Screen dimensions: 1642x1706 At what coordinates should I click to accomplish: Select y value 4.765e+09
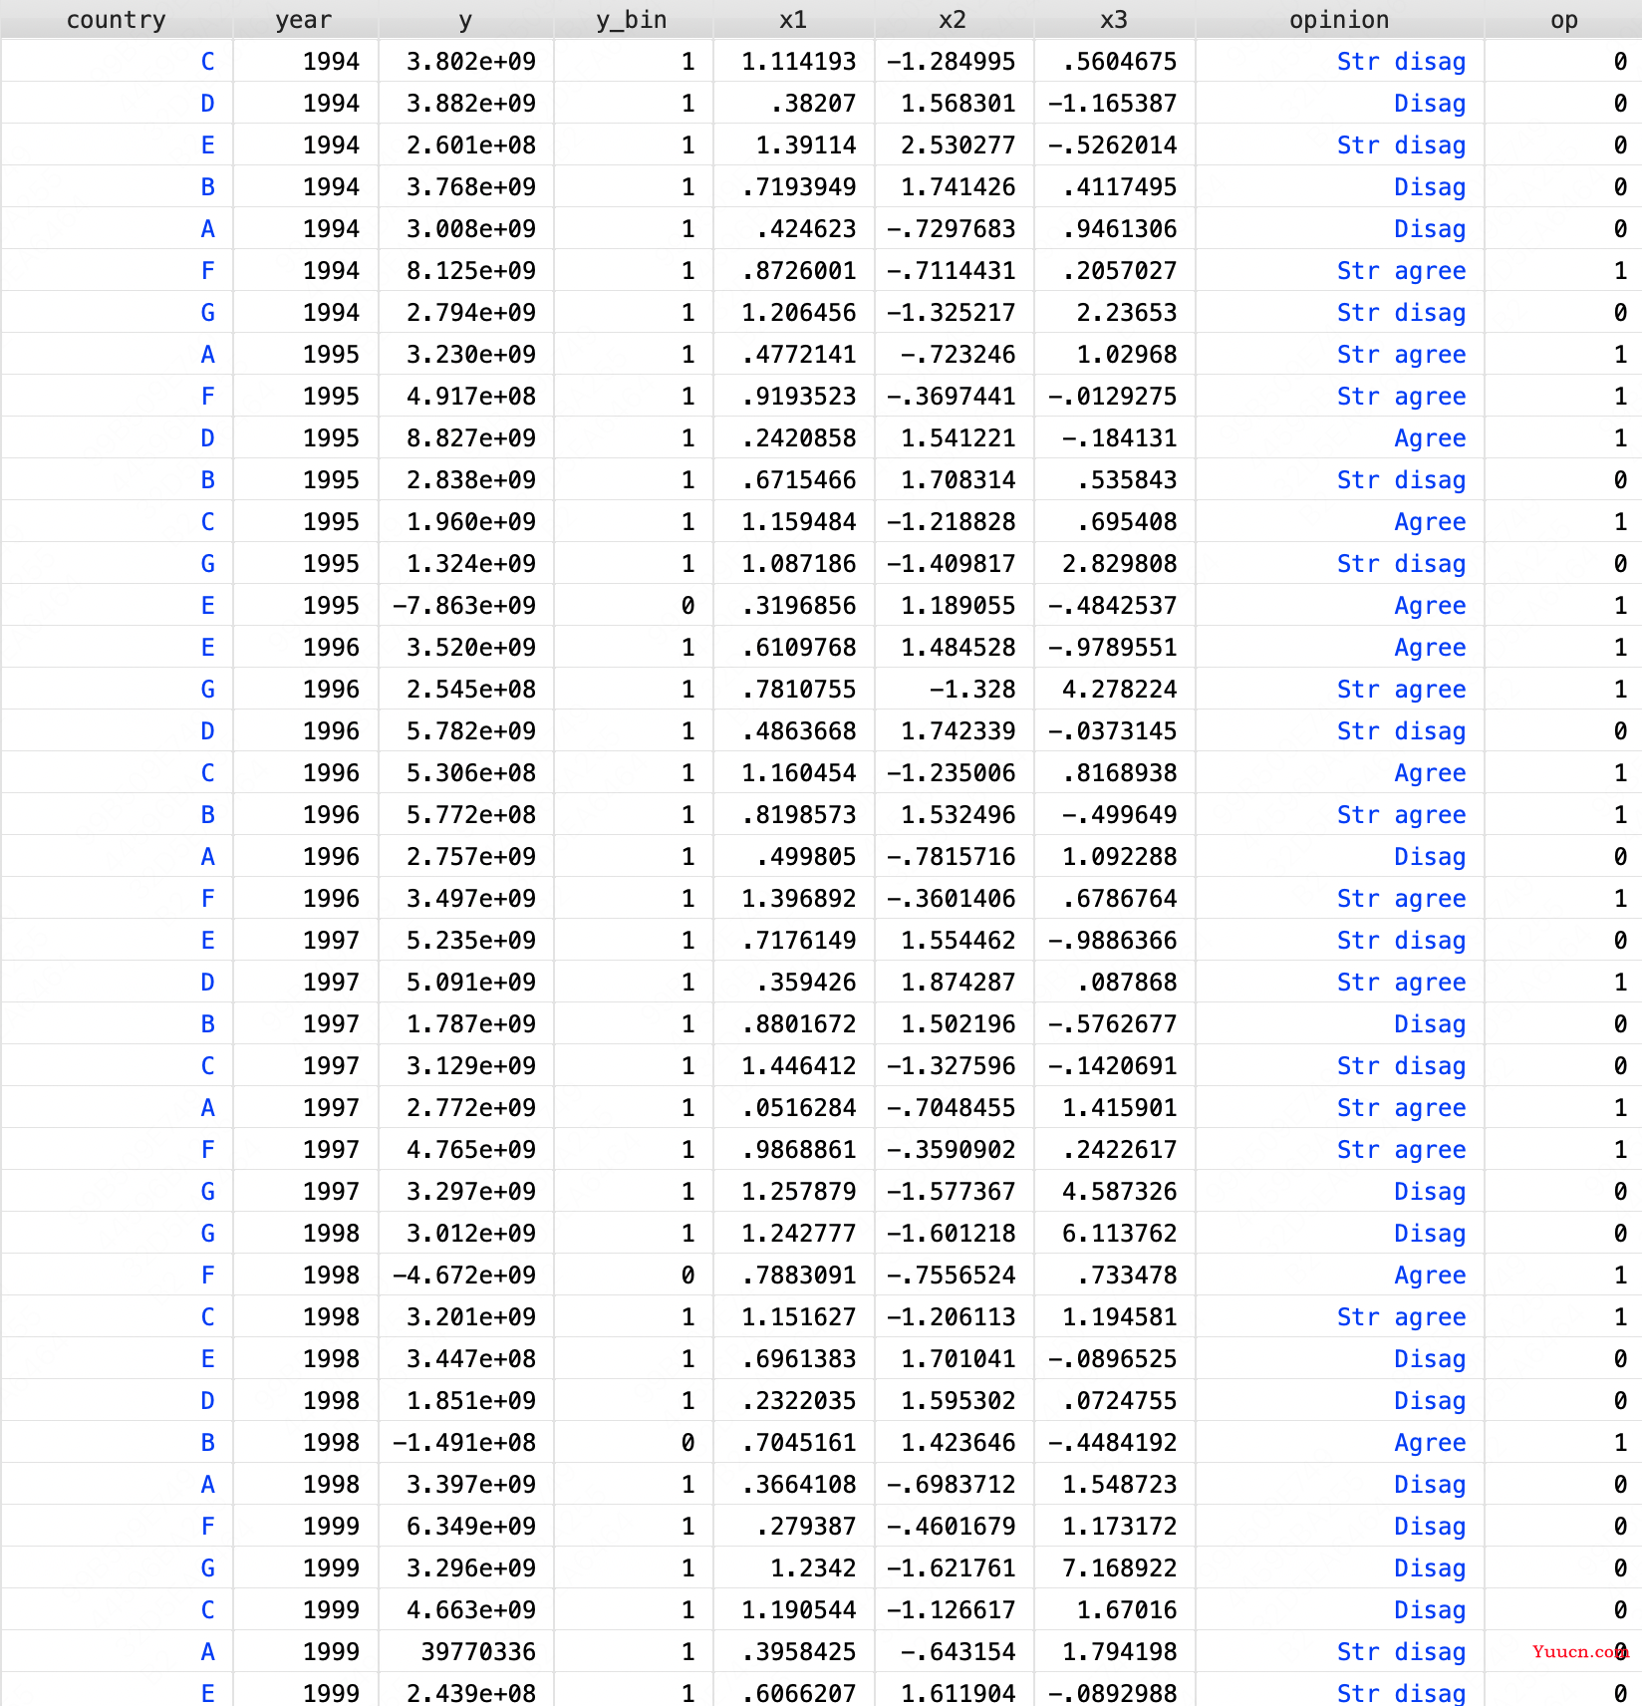pyautogui.click(x=471, y=1150)
